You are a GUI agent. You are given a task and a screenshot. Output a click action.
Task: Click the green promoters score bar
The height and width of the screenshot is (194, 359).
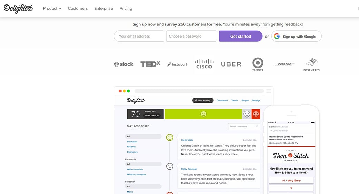(x=203, y=114)
